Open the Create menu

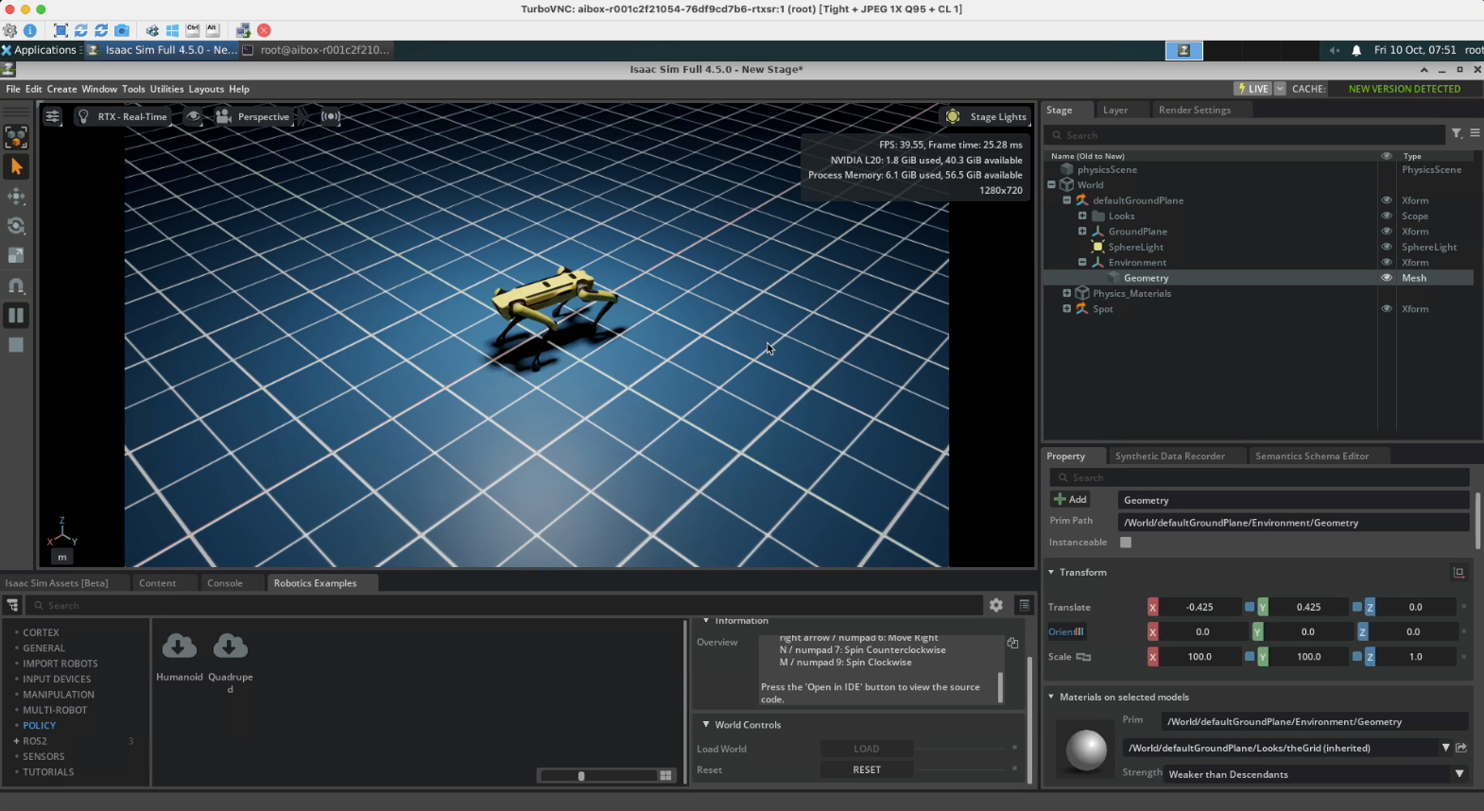pos(61,89)
